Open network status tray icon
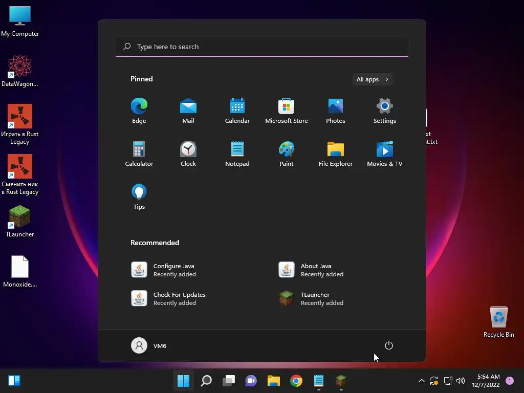Viewport: 524px width, 393px height. pyautogui.click(x=448, y=381)
